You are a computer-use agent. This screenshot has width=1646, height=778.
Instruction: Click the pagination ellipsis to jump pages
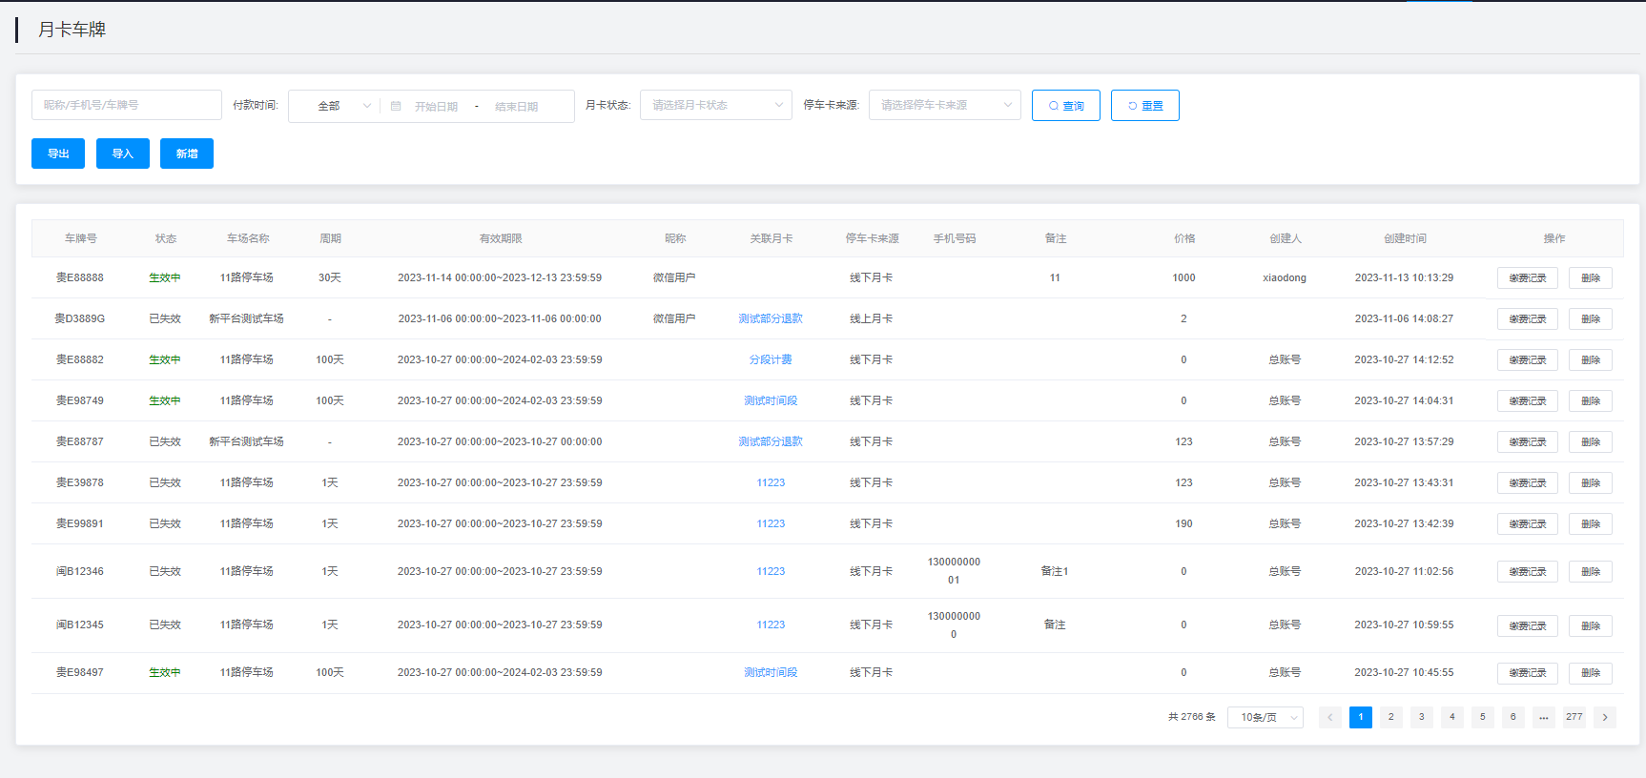[x=1543, y=717]
